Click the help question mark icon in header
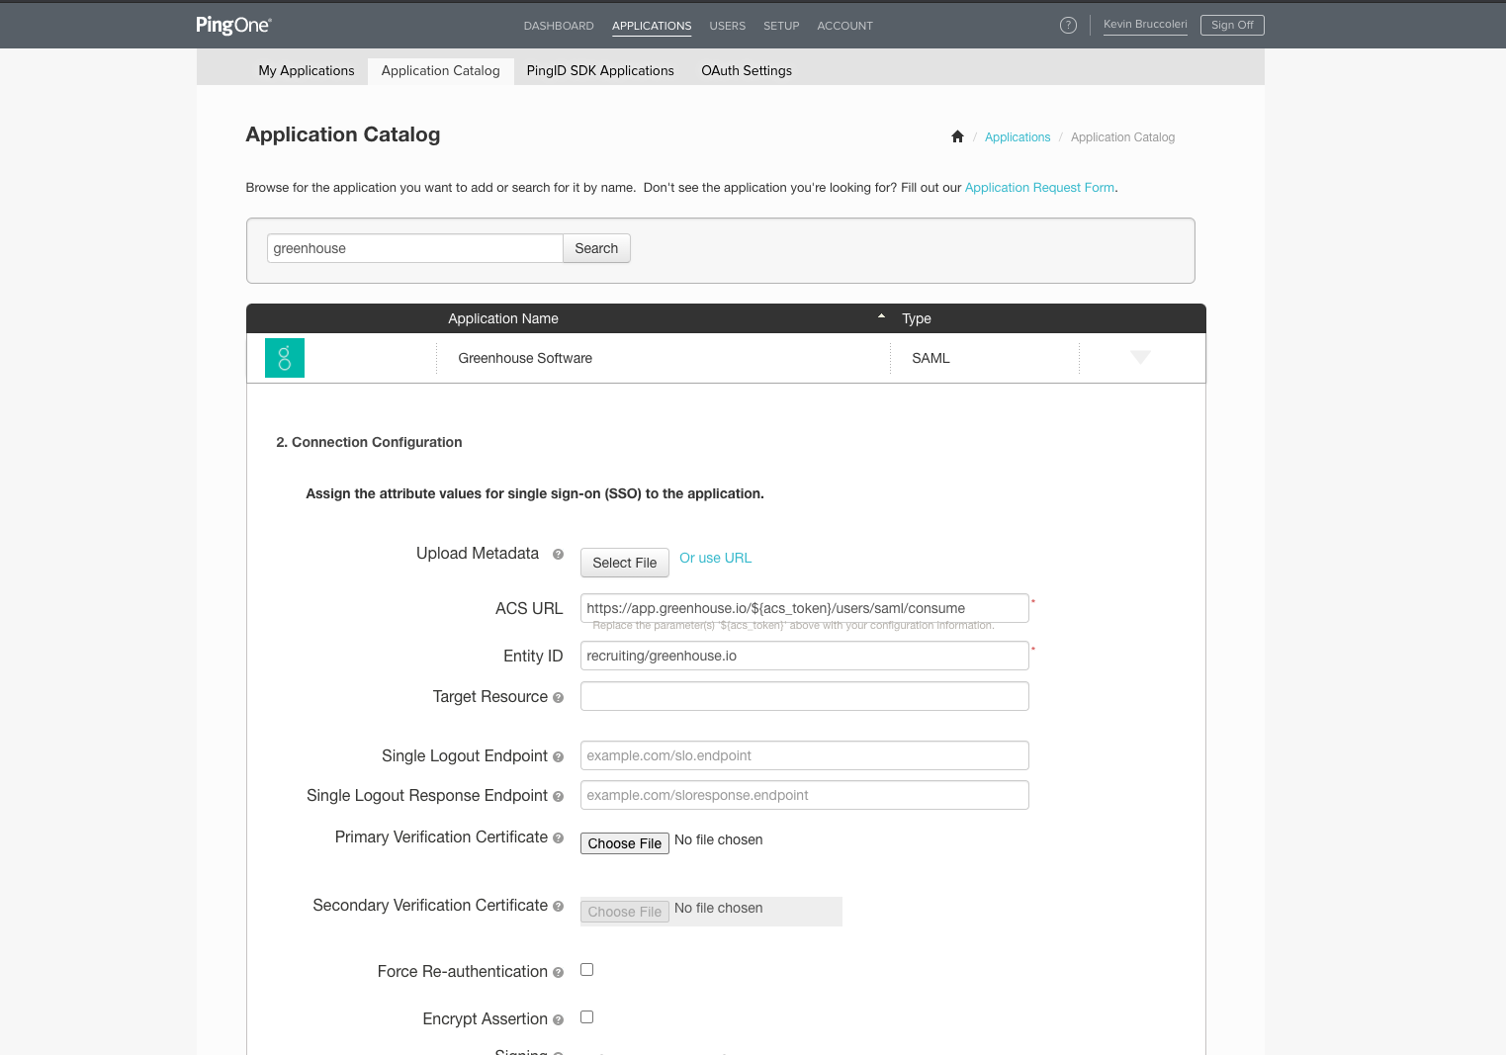 click(1068, 26)
